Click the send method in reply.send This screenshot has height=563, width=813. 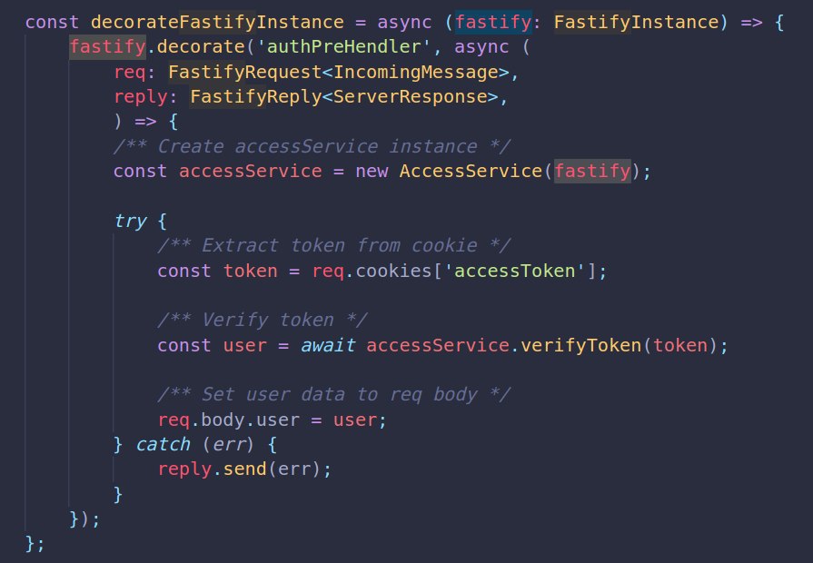coord(244,469)
